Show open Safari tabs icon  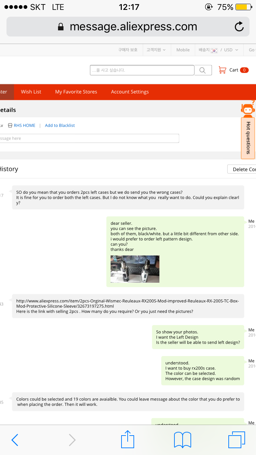coord(237,440)
